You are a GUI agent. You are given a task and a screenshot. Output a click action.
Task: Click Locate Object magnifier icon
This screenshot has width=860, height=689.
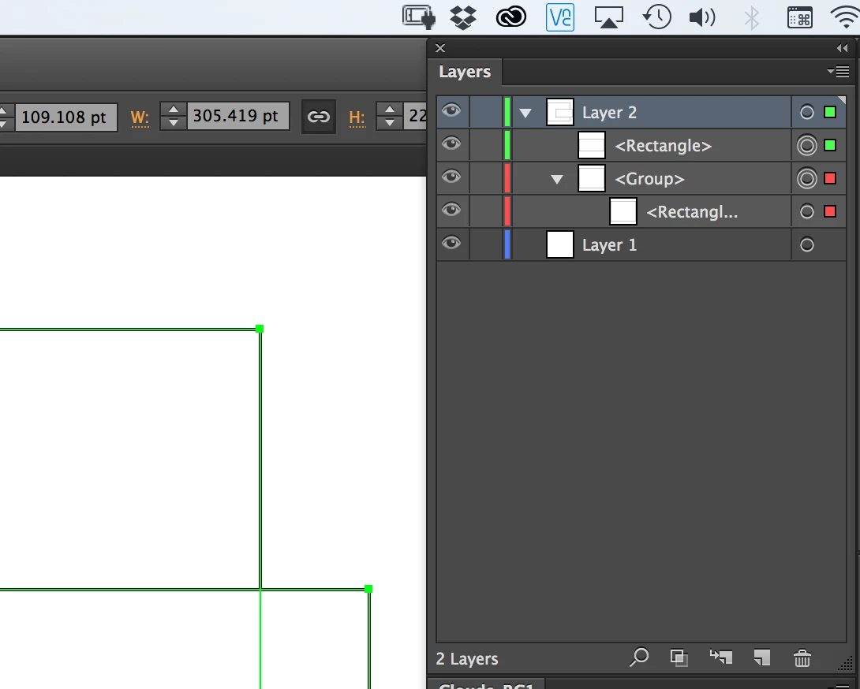[x=639, y=657]
